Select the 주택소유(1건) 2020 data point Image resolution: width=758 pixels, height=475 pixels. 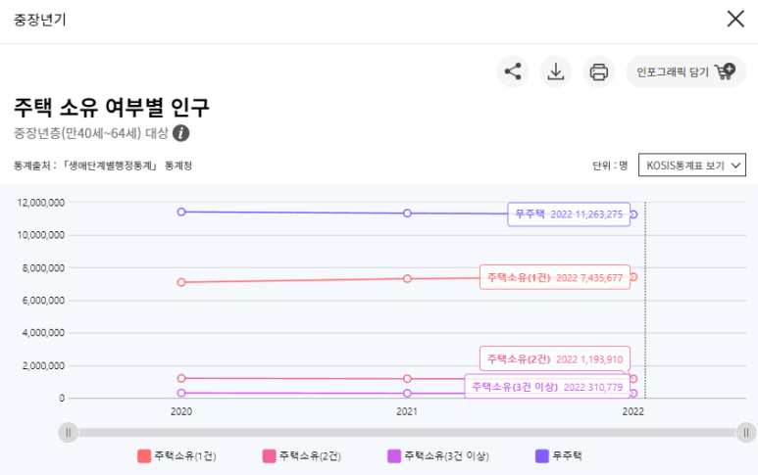181,282
